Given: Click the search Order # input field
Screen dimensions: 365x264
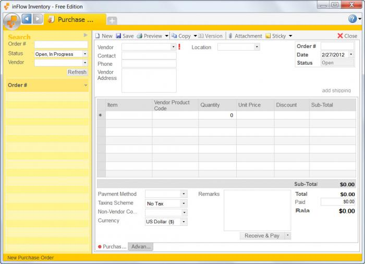Looking at the screenshot, I should (61, 44).
